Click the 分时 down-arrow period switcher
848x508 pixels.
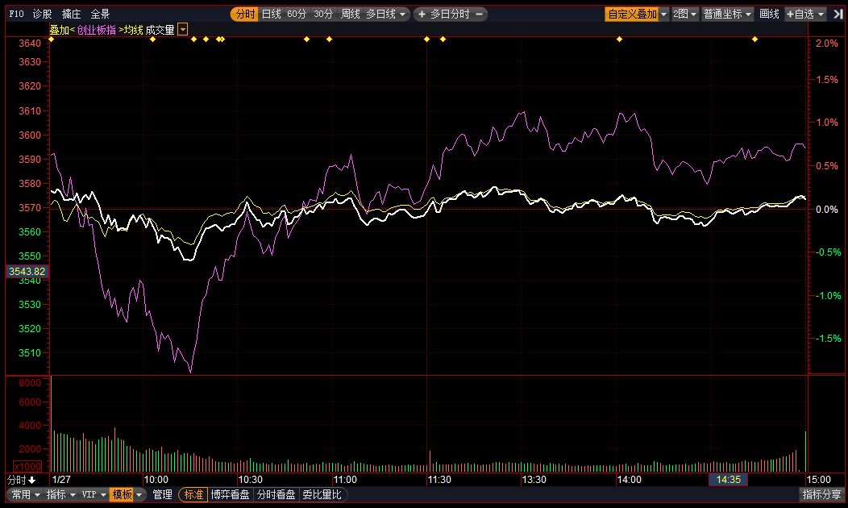(x=21, y=480)
